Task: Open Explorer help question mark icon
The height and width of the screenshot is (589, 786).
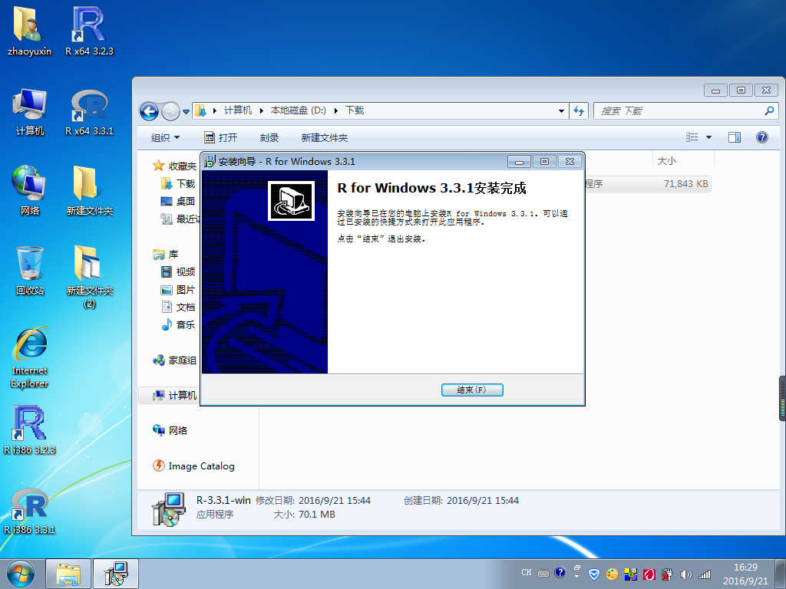Action: [762, 137]
